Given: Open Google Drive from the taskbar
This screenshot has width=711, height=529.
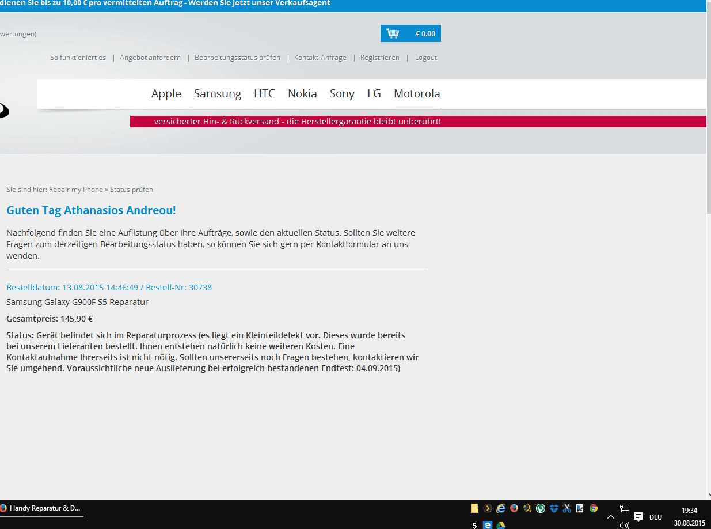Looking at the screenshot, I should (501, 525).
